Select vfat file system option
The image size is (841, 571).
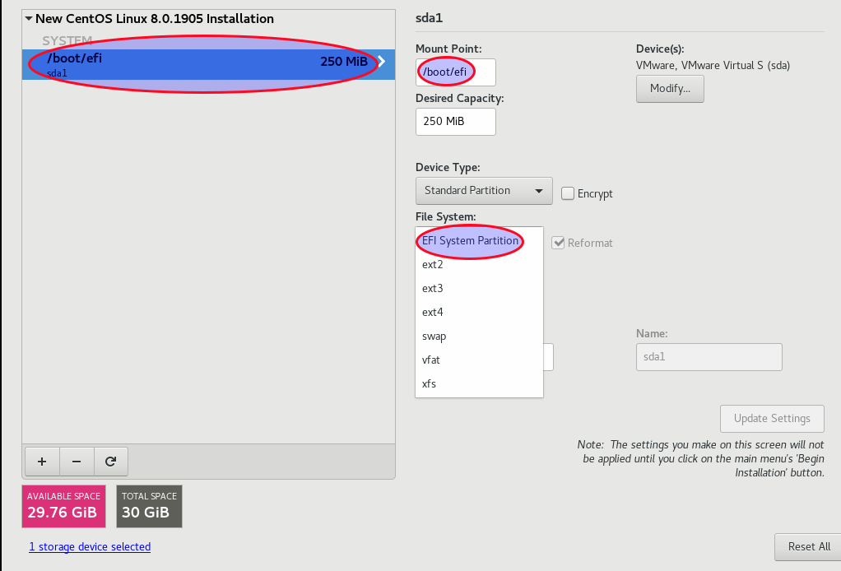pyautogui.click(x=431, y=360)
